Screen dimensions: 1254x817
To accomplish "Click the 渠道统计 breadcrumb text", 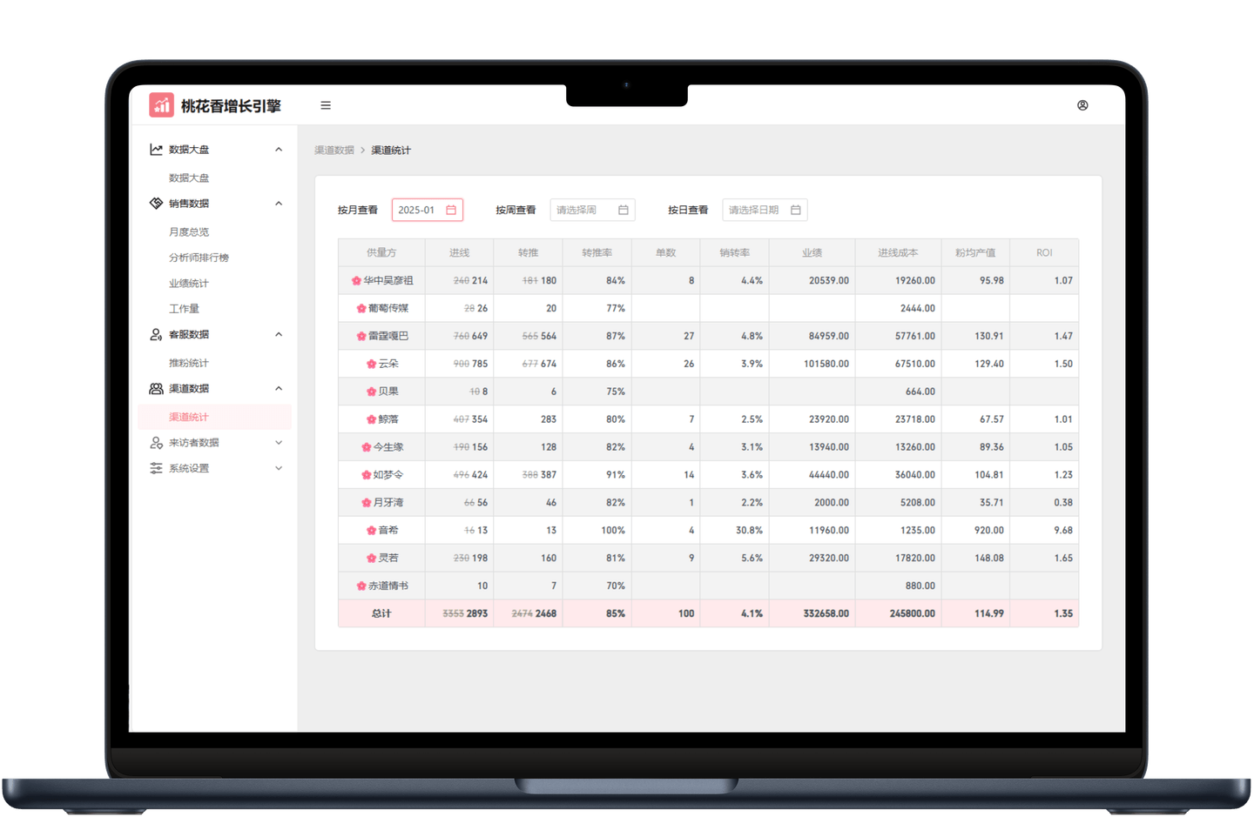I will click(x=391, y=151).
